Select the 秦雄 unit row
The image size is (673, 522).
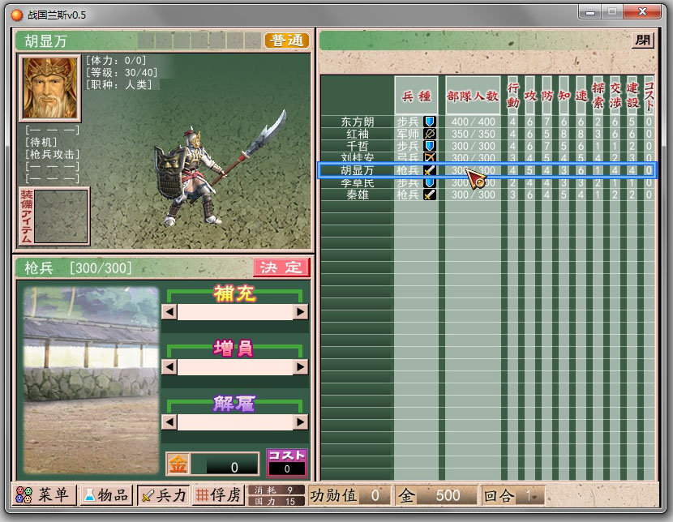[x=487, y=195]
